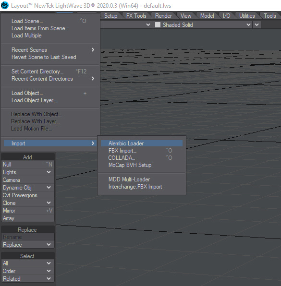Add a Camera
Image resolution: width=281 pixels, height=286 pixels.
pos(28,180)
